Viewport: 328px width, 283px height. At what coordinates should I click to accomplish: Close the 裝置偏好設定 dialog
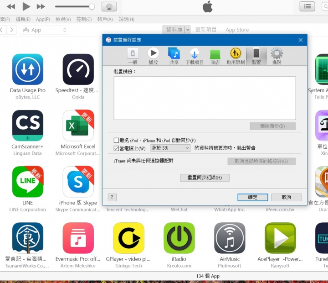300,40
